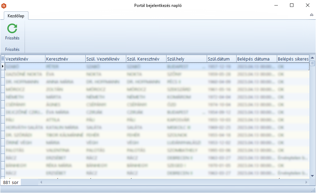Click the green Frissítés refresh icon
Screen dimensions: 316x193
point(12,29)
